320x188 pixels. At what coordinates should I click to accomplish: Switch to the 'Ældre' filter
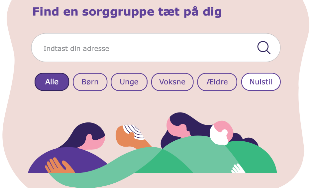point(217,82)
